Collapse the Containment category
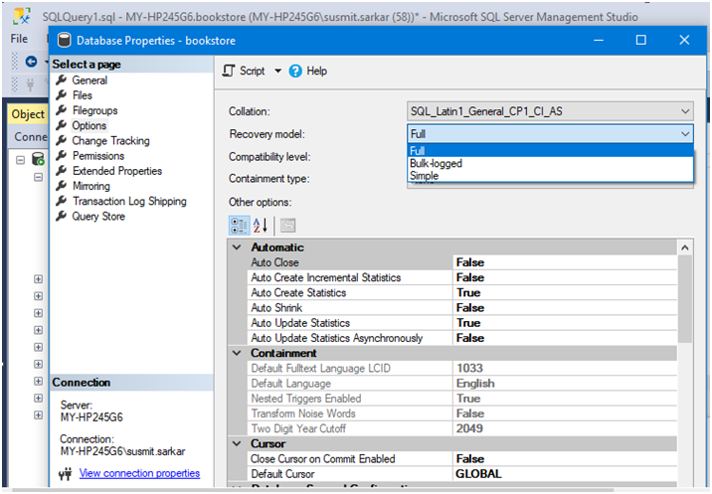712x494 pixels. [237, 353]
